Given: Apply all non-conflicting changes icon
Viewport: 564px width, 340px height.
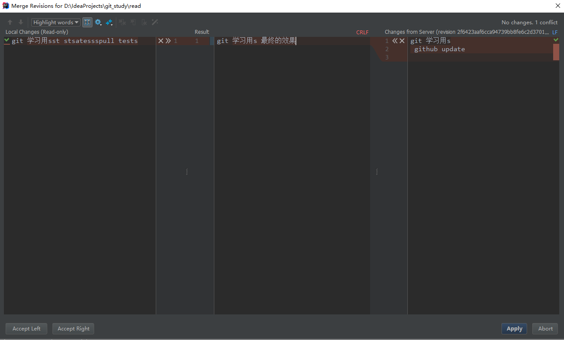Looking at the screenshot, I should click(122, 22).
